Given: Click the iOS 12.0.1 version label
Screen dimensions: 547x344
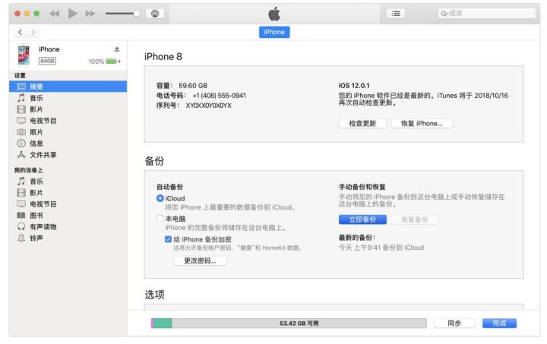Looking at the screenshot, I should coord(354,85).
